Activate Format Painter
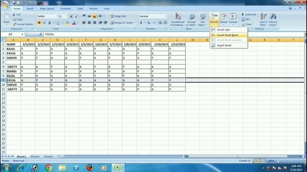The height and width of the screenshot is (172, 307). coord(23,24)
